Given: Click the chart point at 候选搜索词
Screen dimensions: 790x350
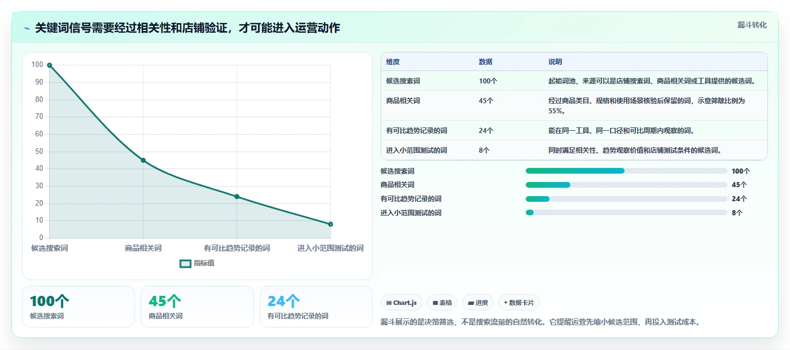Looking at the screenshot, I should pos(50,65).
